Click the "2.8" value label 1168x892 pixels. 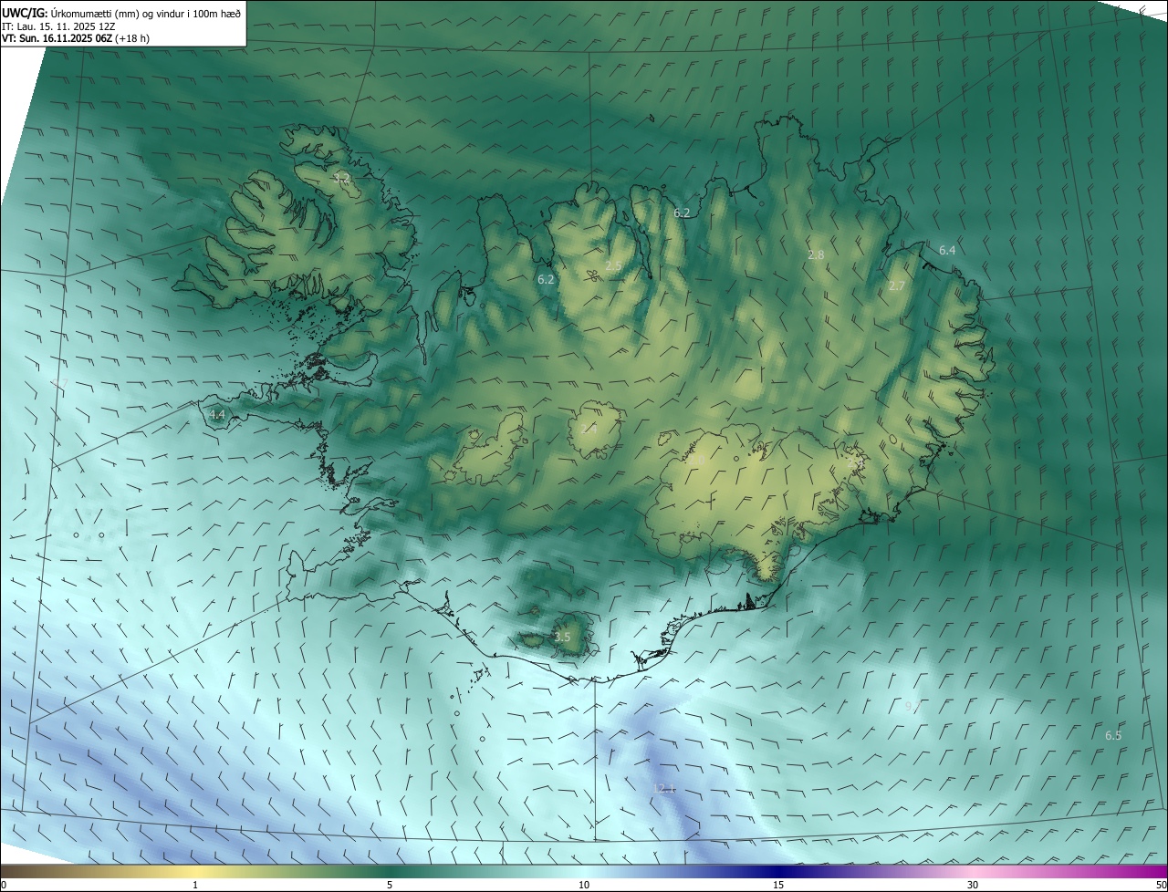click(x=816, y=254)
